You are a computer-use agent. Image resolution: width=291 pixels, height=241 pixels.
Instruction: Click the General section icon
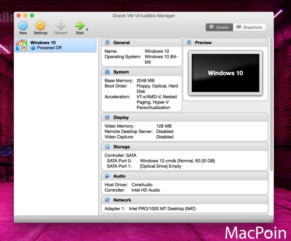point(107,43)
